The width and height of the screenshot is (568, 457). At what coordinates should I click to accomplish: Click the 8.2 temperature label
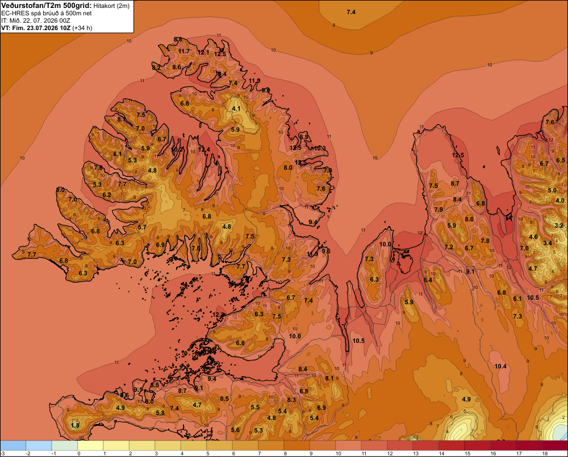click(156, 68)
